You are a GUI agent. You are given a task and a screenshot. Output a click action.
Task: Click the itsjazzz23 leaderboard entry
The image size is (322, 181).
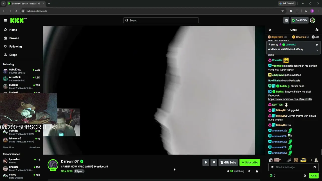coord(277,37)
